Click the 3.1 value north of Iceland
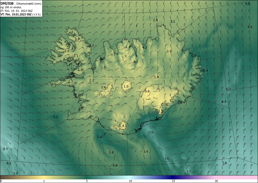258x183 pixels. coord(172,22)
